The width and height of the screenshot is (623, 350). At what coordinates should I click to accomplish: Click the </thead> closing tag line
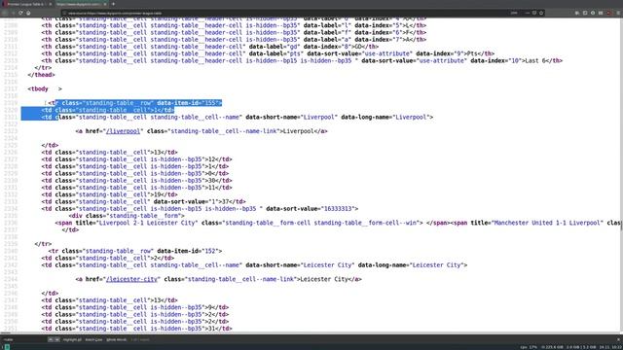[x=41, y=75]
